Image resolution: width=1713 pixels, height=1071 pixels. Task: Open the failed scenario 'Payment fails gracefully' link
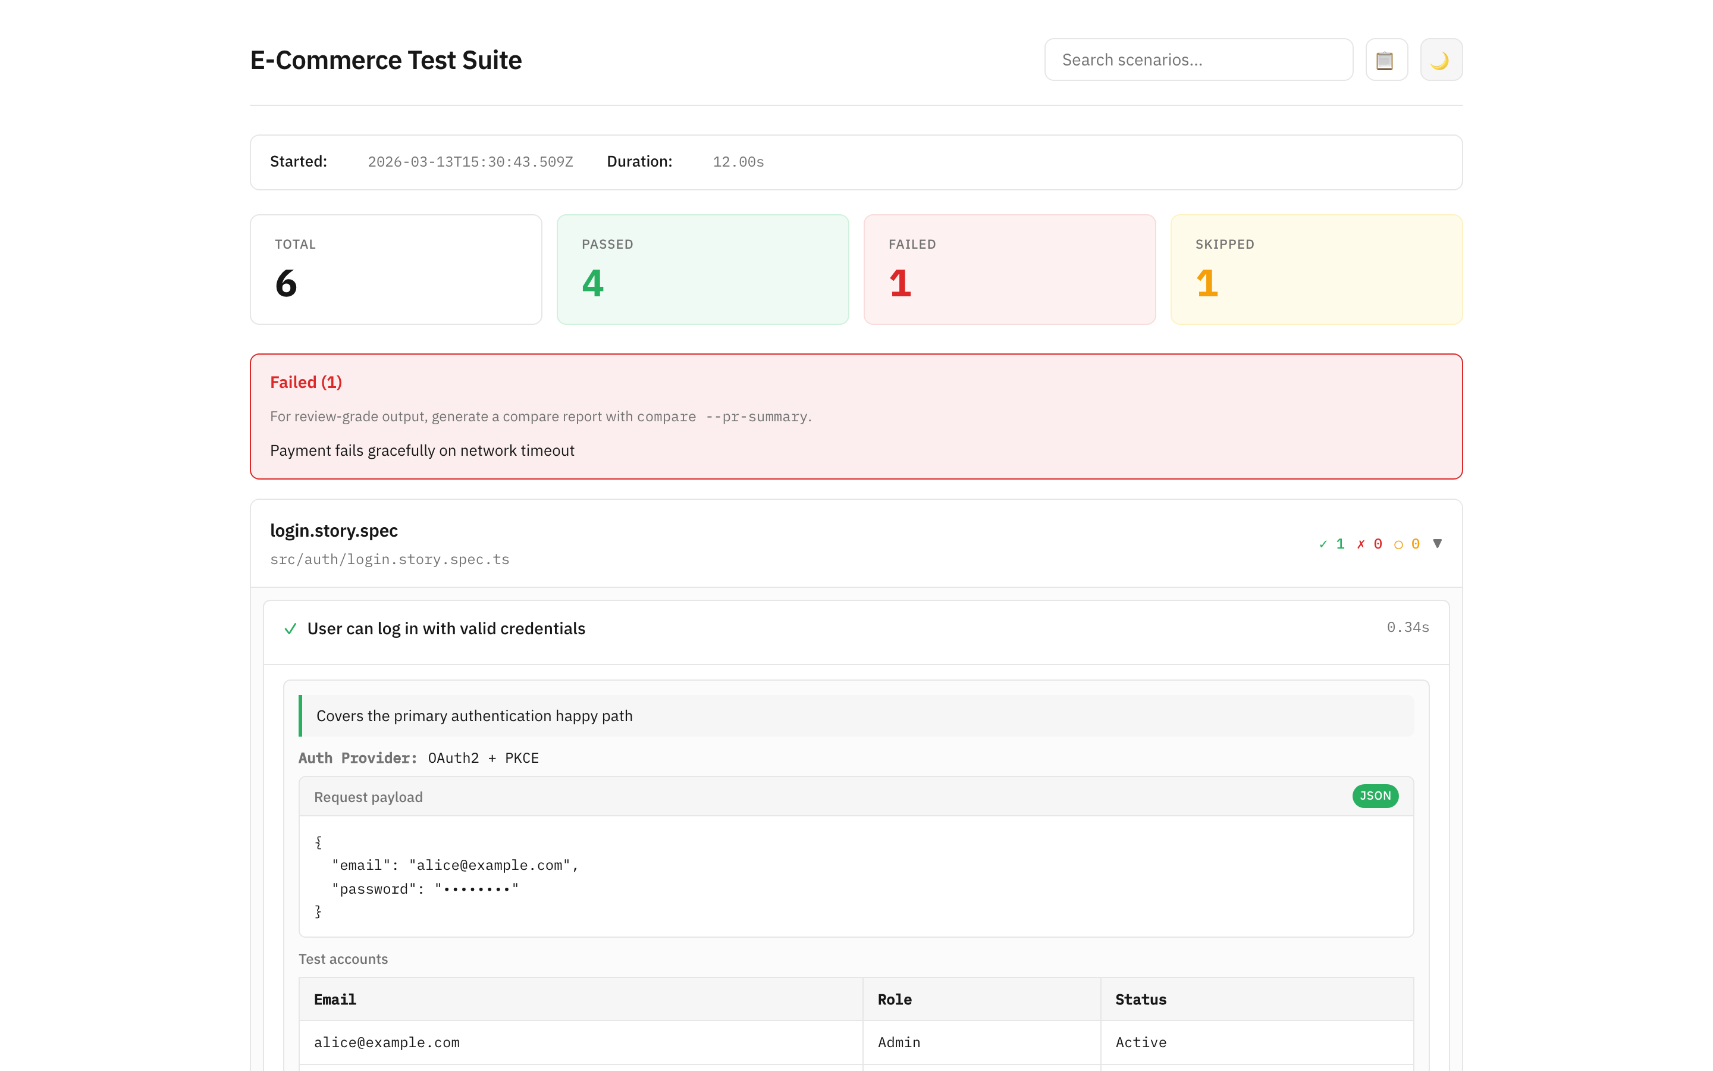tap(422, 450)
